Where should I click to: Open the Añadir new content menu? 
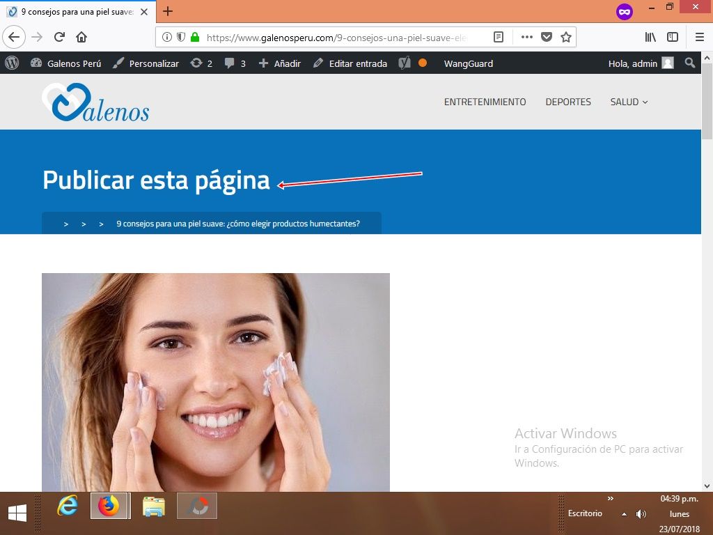coord(280,63)
